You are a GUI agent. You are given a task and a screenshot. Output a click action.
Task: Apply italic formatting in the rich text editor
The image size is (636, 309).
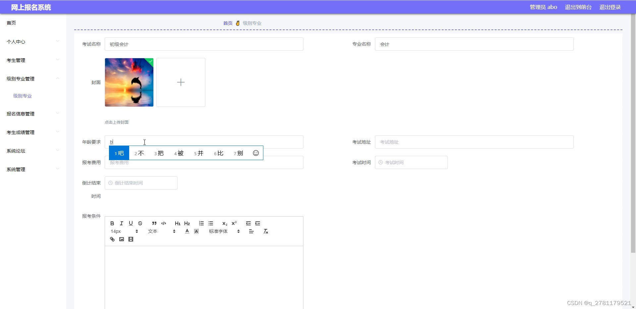121,223
